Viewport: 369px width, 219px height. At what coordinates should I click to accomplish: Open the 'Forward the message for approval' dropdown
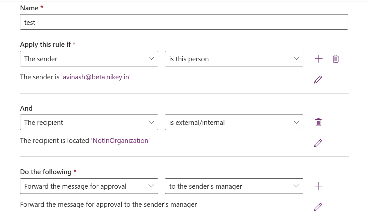pyautogui.click(x=89, y=186)
